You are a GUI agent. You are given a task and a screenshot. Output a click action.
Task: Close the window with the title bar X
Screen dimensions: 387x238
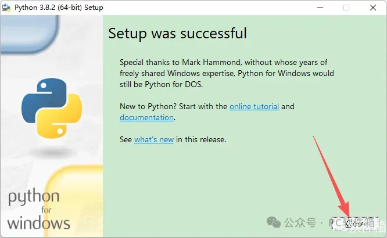[x=373, y=8]
